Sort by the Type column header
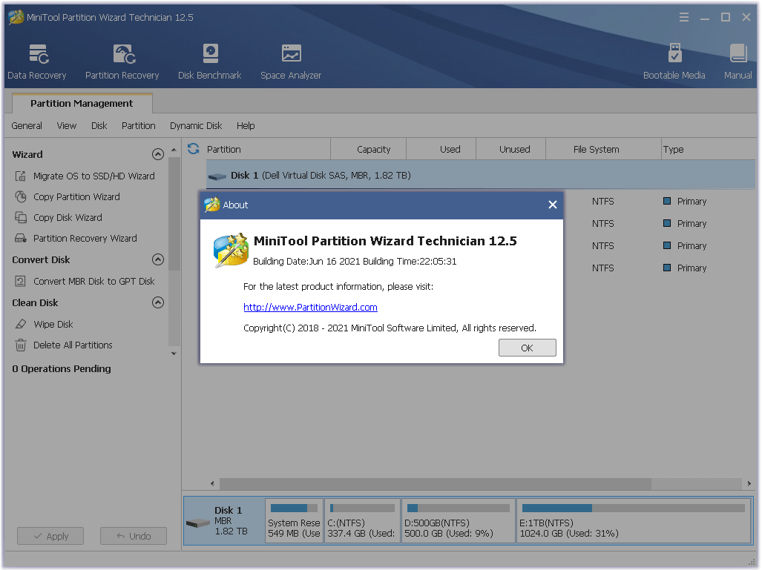The image size is (762, 570). tap(709, 149)
